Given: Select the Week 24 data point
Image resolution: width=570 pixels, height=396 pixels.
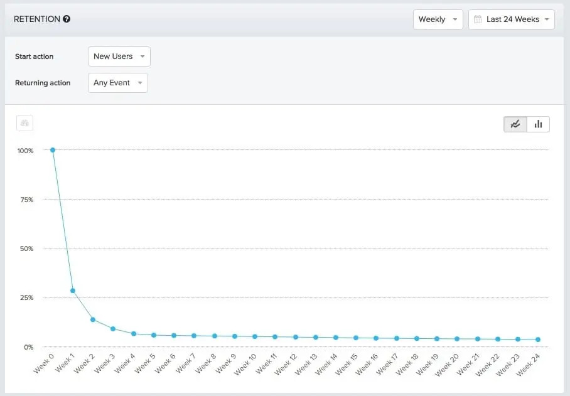Looking at the screenshot, I should pos(537,340).
